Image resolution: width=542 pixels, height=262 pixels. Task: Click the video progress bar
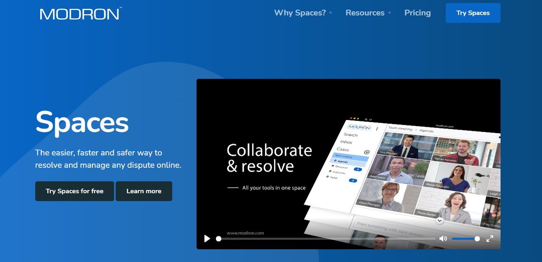(326, 239)
